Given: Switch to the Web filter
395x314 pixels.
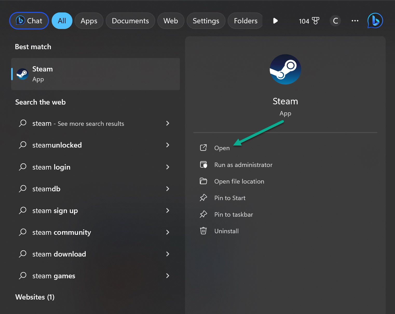Looking at the screenshot, I should click(x=171, y=21).
